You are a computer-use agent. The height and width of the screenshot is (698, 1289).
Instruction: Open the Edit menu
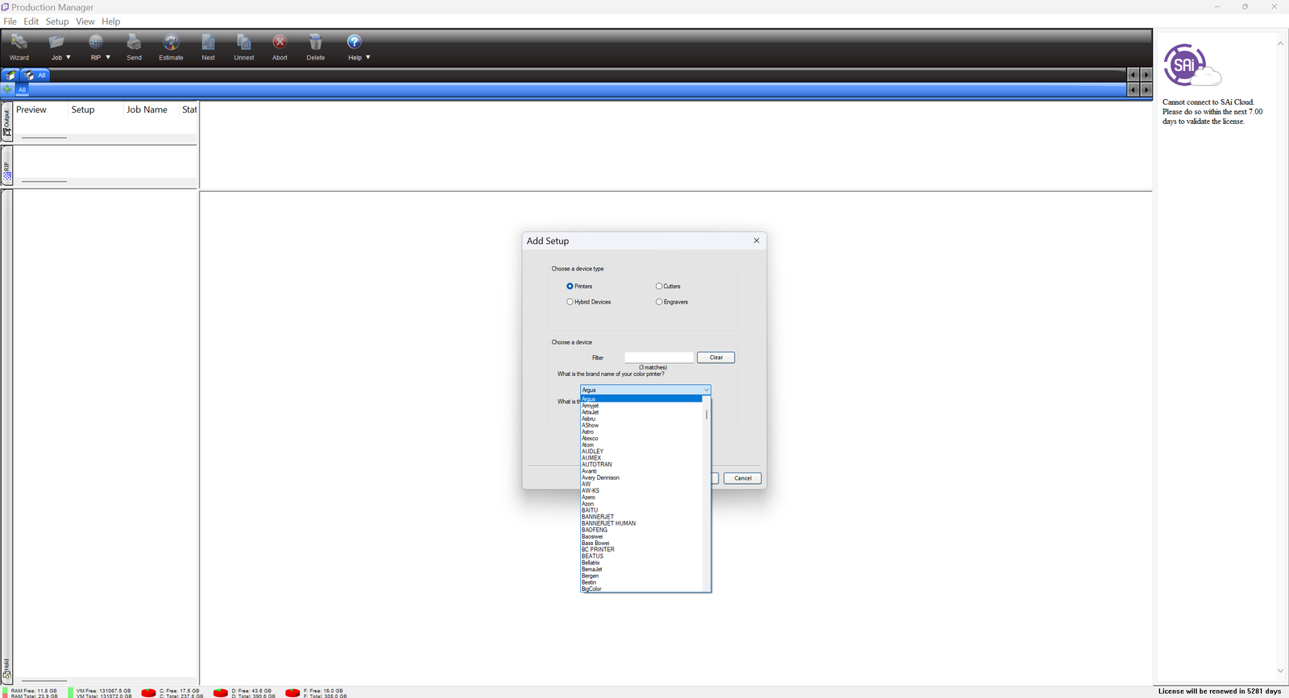tap(31, 22)
